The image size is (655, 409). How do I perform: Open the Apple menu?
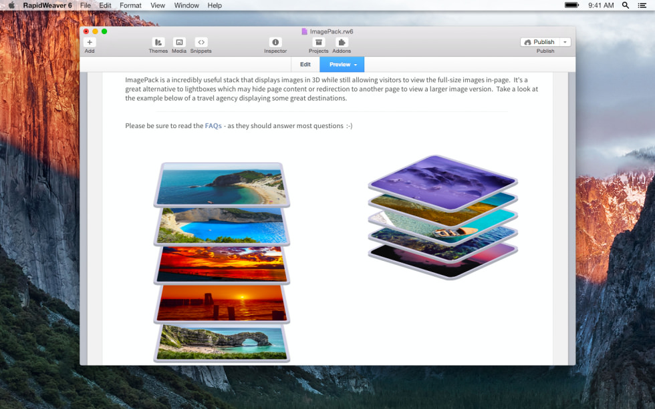[x=12, y=5]
